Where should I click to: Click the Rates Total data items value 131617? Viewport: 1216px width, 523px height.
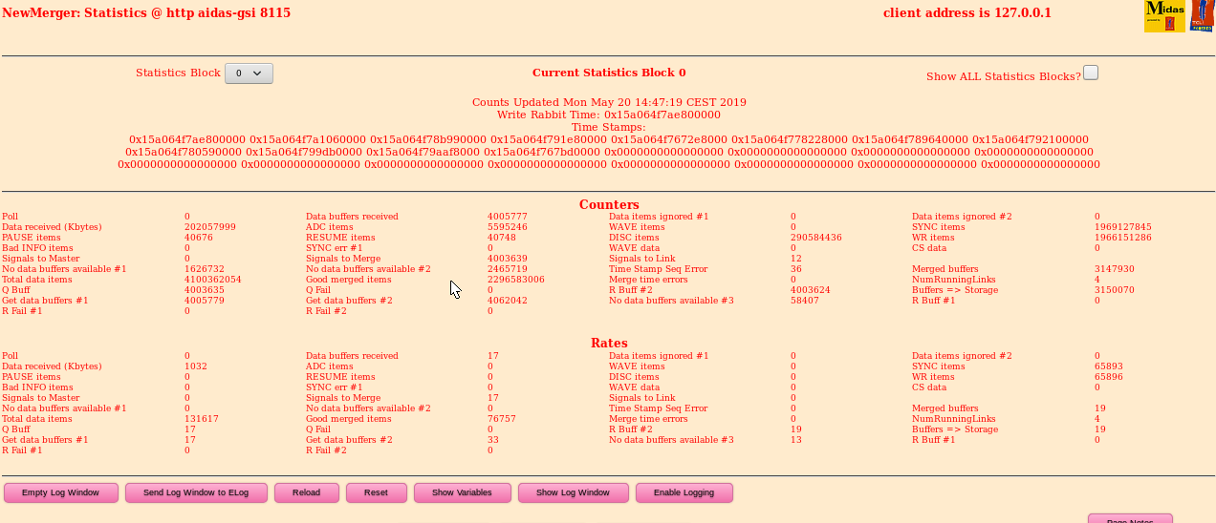[x=202, y=419]
